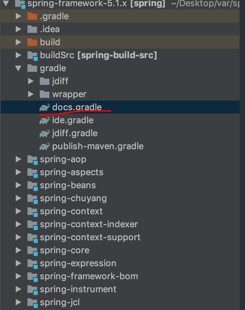
Task: Expand the spring-jcl module
Action: 19,302
